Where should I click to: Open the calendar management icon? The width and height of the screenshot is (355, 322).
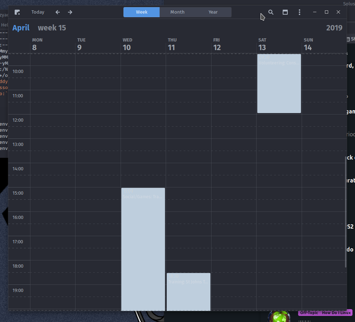click(x=285, y=12)
